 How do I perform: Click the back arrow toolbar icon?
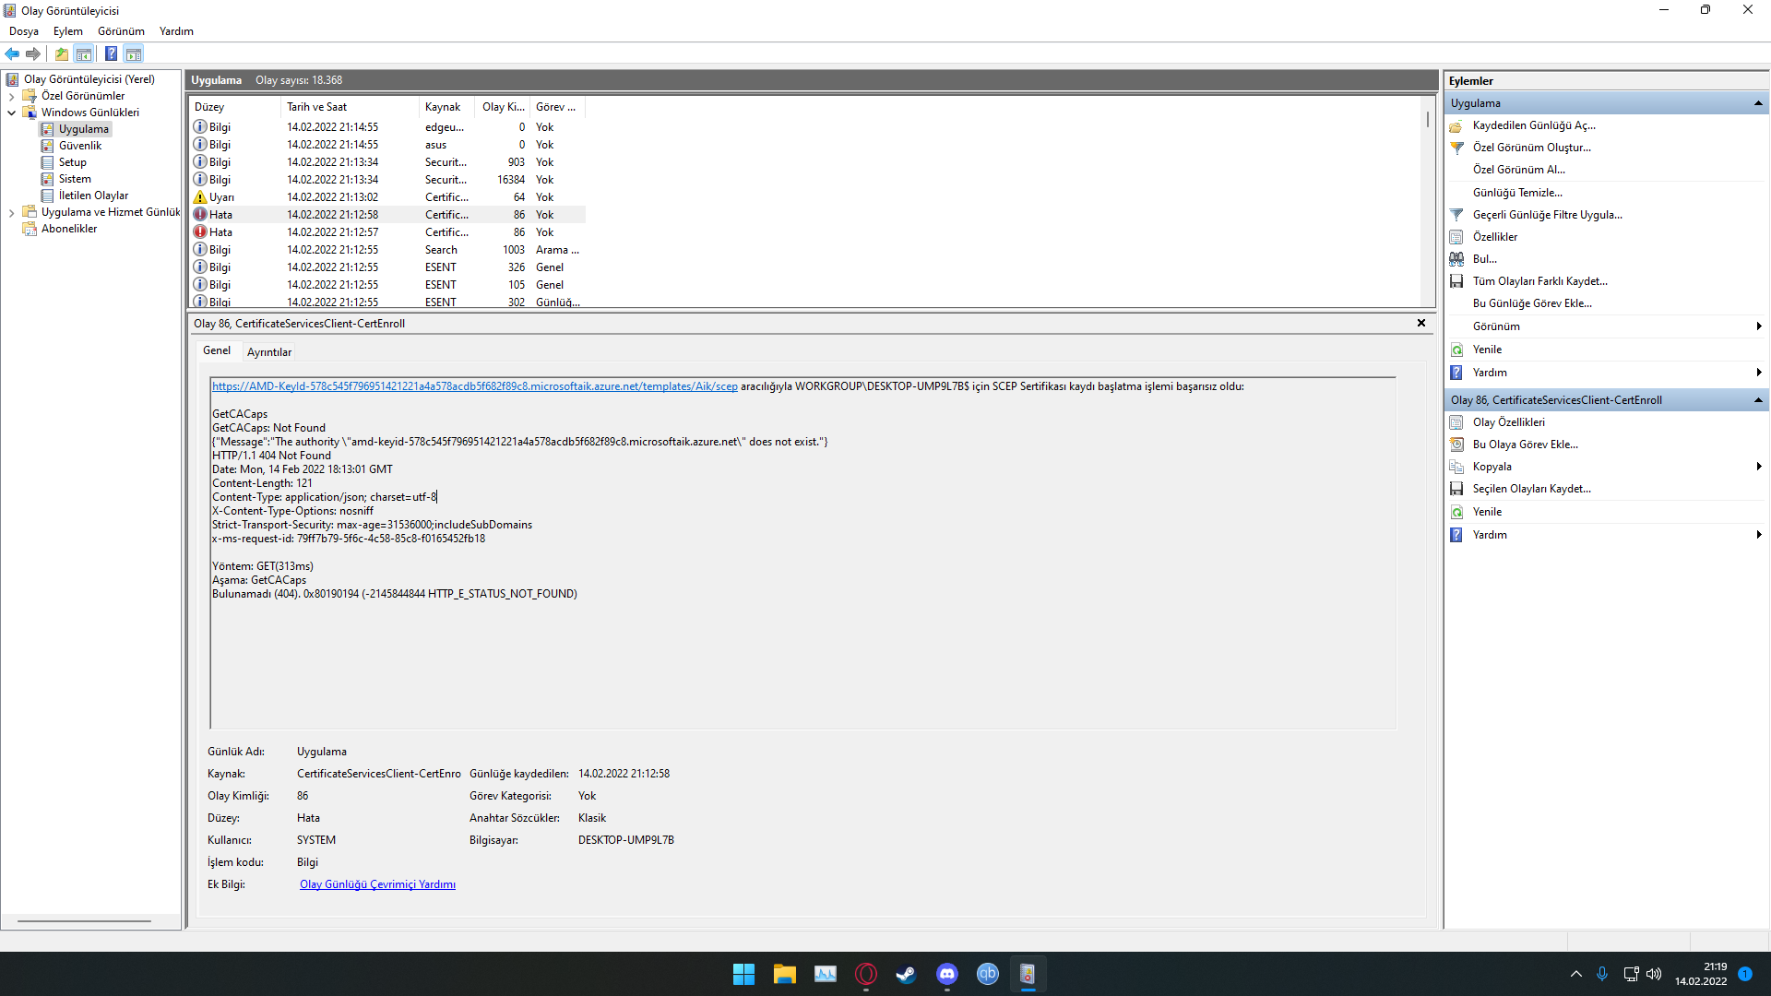pyautogui.click(x=12, y=54)
